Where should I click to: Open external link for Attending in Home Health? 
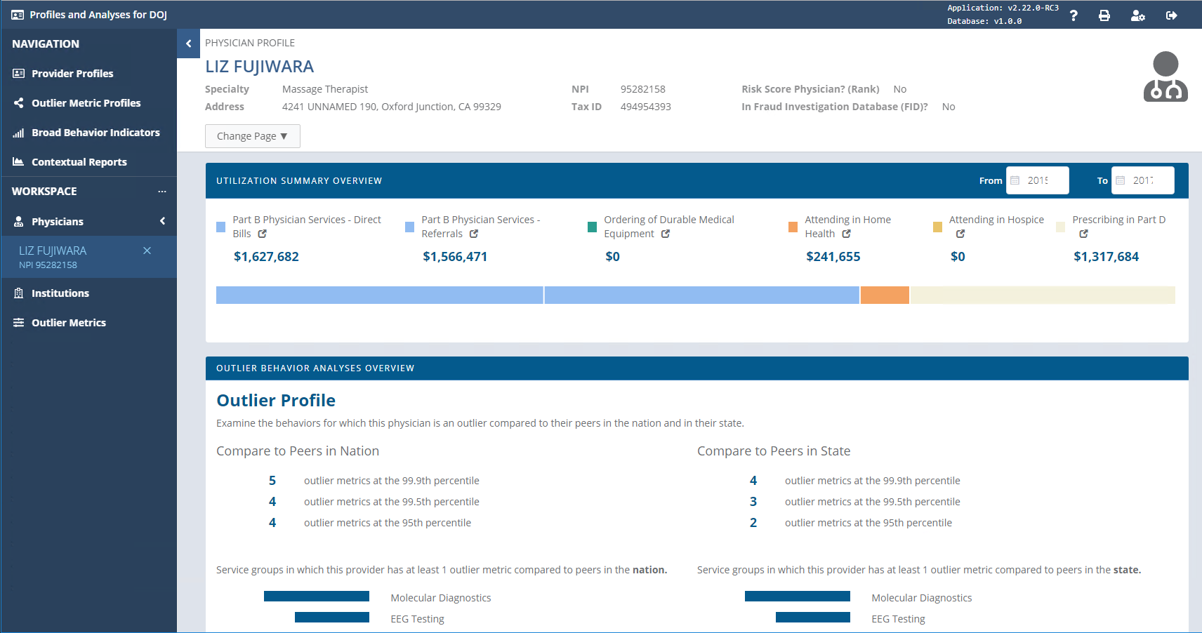pos(847,234)
